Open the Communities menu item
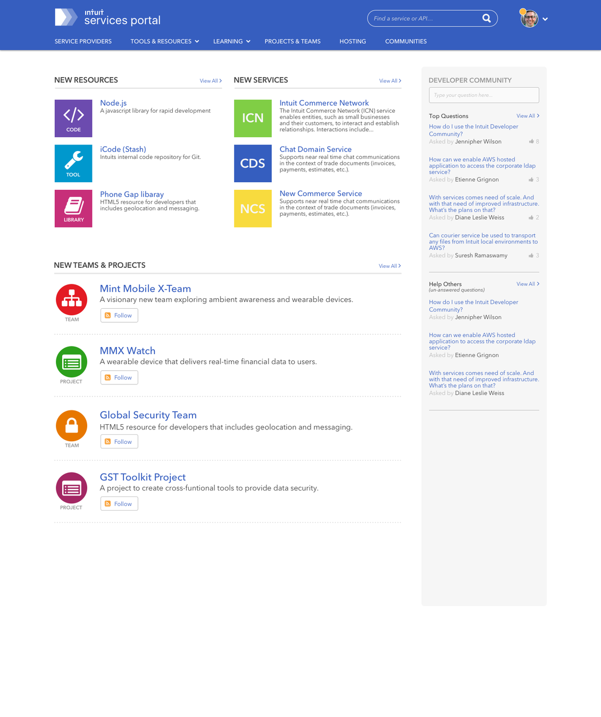The width and height of the screenshot is (601, 717). [x=406, y=41]
